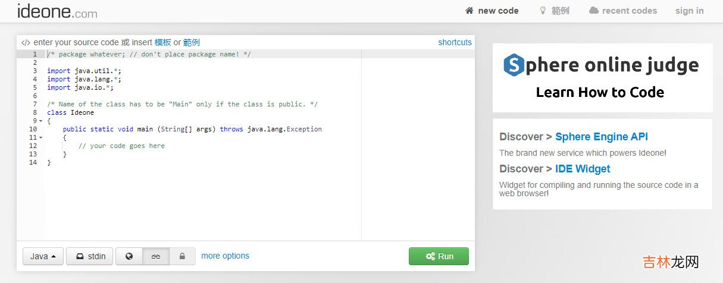Click the package comment on line 1

(x=149, y=54)
